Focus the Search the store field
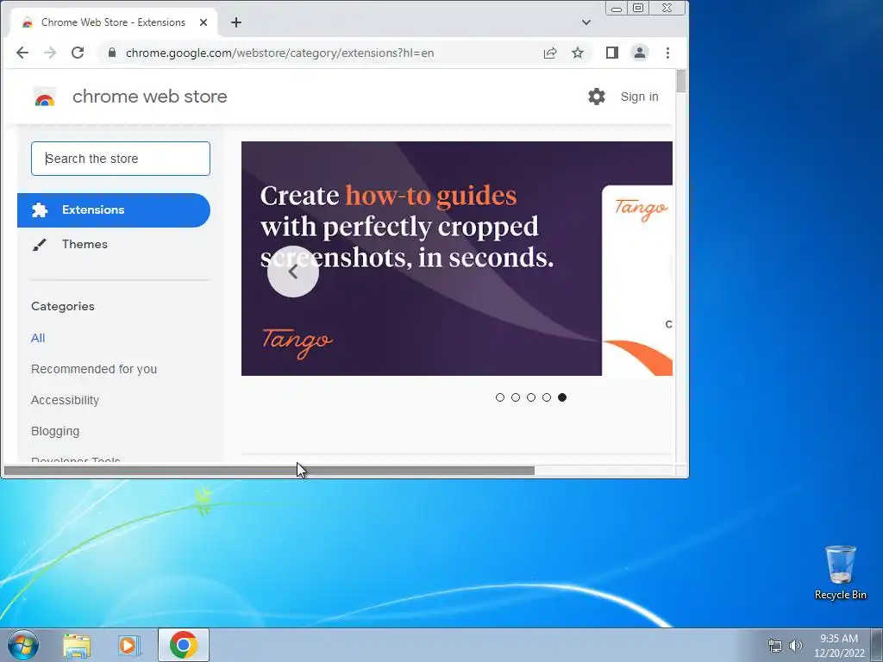This screenshot has height=662, width=883. 121,159
